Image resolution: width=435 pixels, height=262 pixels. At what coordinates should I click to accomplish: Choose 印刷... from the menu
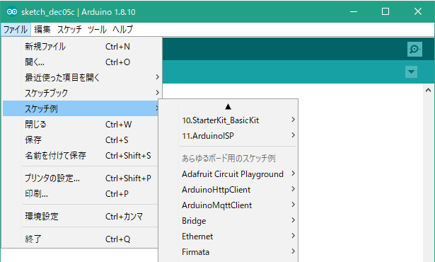(81, 193)
